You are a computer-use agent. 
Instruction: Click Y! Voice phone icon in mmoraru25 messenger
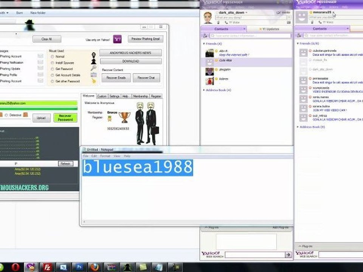coord(320,22)
